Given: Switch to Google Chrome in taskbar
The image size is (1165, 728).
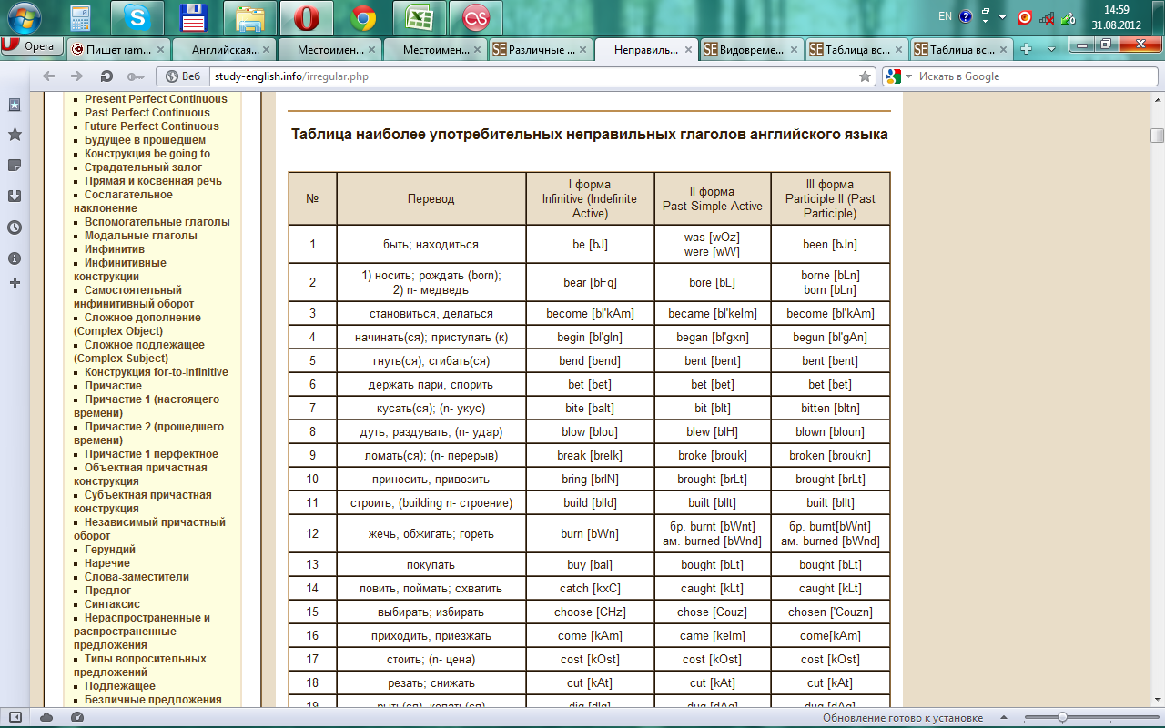Looking at the screenshot, I should pyautogui.click(x=363, y=17).
